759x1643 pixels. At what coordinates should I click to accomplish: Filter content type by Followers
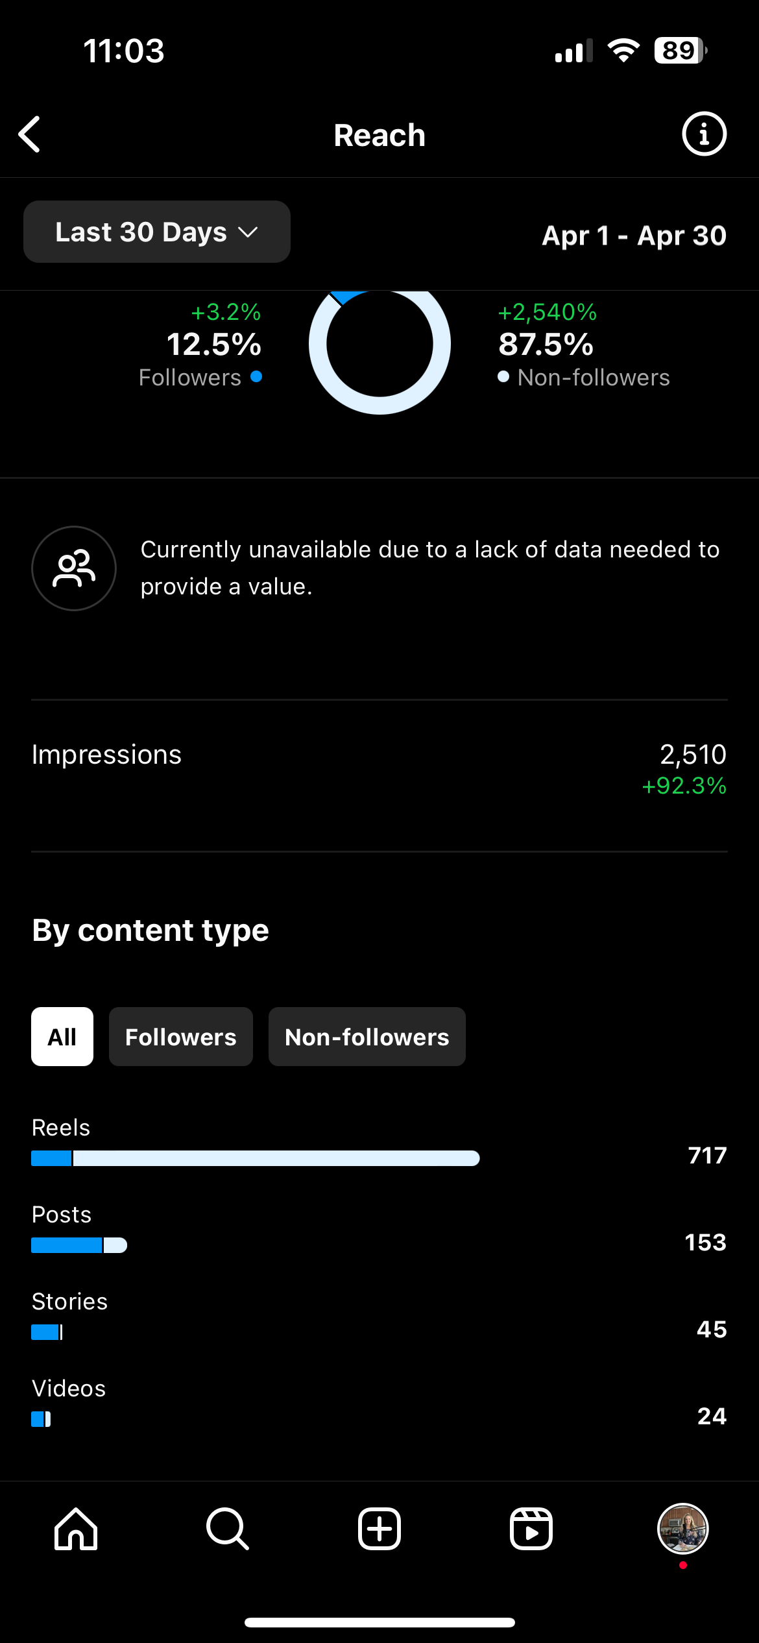[x=180, y=1036]
